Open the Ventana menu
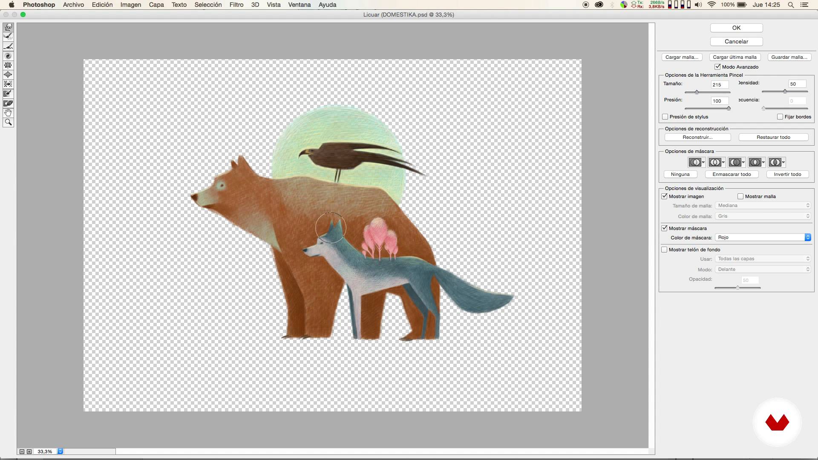The height and width of the screenshot is (460, 818). click(x=300, y=5)
